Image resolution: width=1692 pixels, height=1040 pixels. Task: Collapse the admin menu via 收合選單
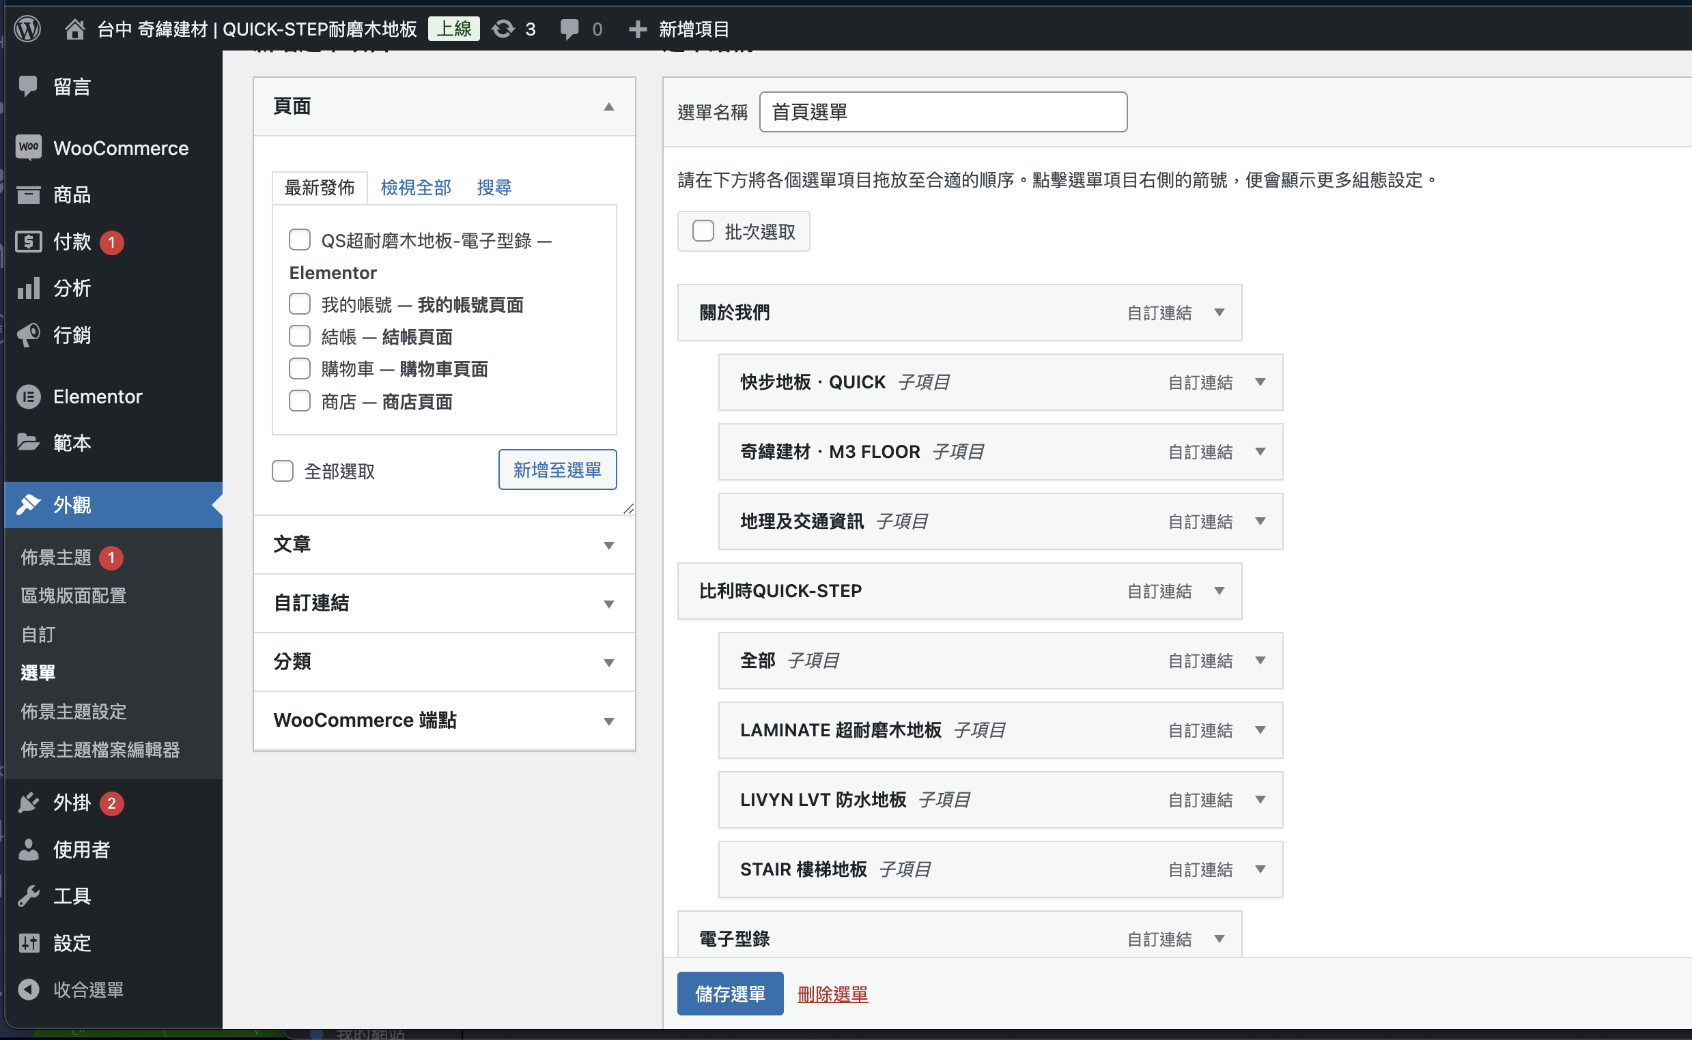pyautogui.click(x=87, y=989)
